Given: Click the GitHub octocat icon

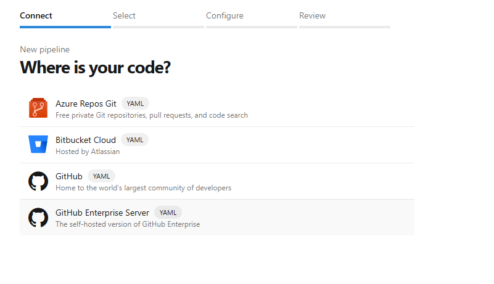Looking at the screenshot, I should coord(38,181).
